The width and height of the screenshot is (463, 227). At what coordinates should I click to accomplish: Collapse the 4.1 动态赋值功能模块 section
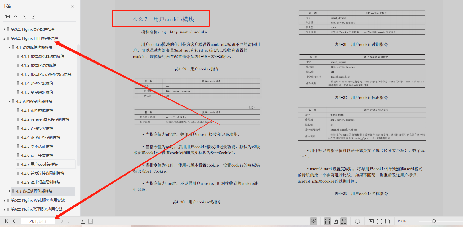click(x=9, y=47)
